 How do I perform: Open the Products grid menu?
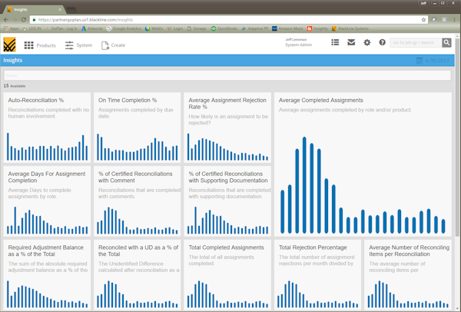click(40, 45)
